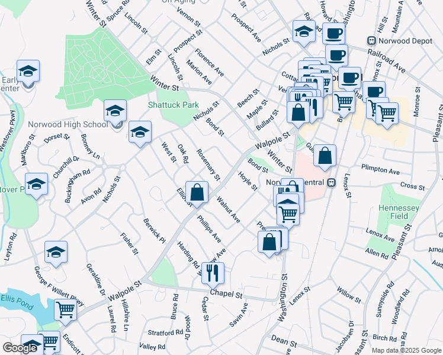The image size is (443, 355).
Task: Open the restaurant marker on Chapel St
Action: pyautogui.click(x=213, y=274)
